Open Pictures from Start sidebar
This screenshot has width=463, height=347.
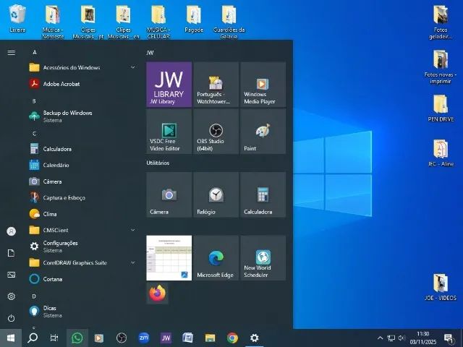tap(12, 275)
